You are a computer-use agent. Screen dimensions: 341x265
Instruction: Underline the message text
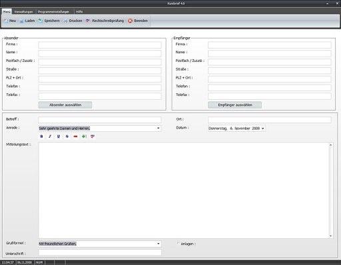(x=59, y=136)
